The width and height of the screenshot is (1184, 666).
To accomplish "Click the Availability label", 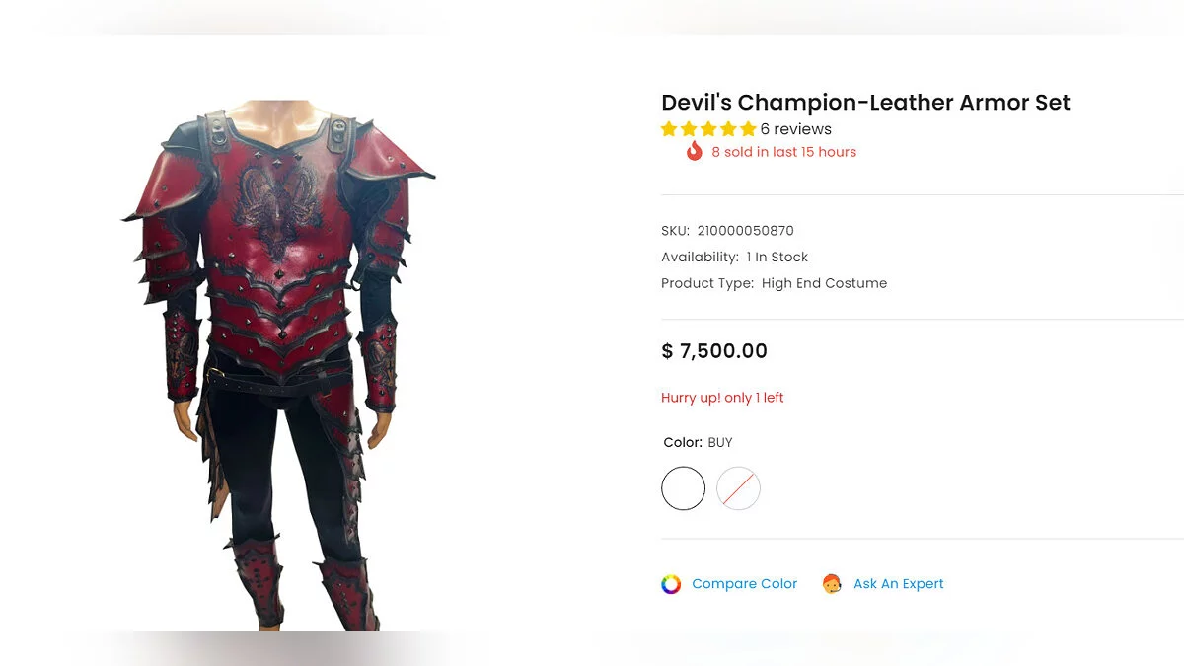I will coord(700,257).
